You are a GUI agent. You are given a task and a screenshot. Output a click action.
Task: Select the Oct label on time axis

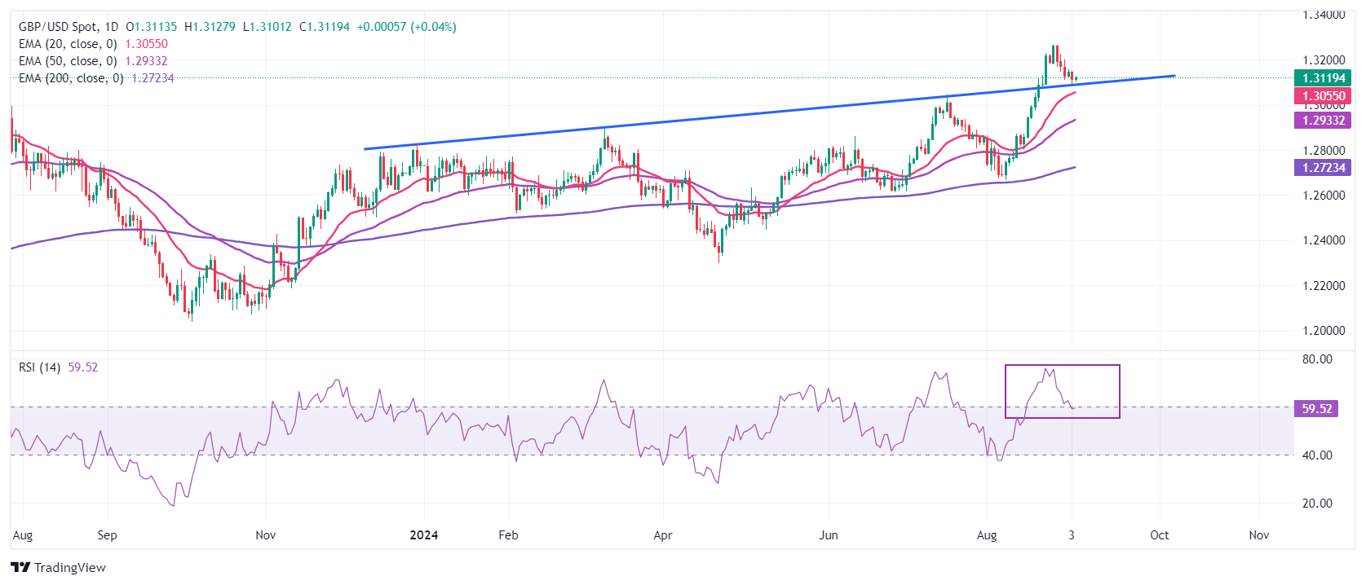point(1159,535)
